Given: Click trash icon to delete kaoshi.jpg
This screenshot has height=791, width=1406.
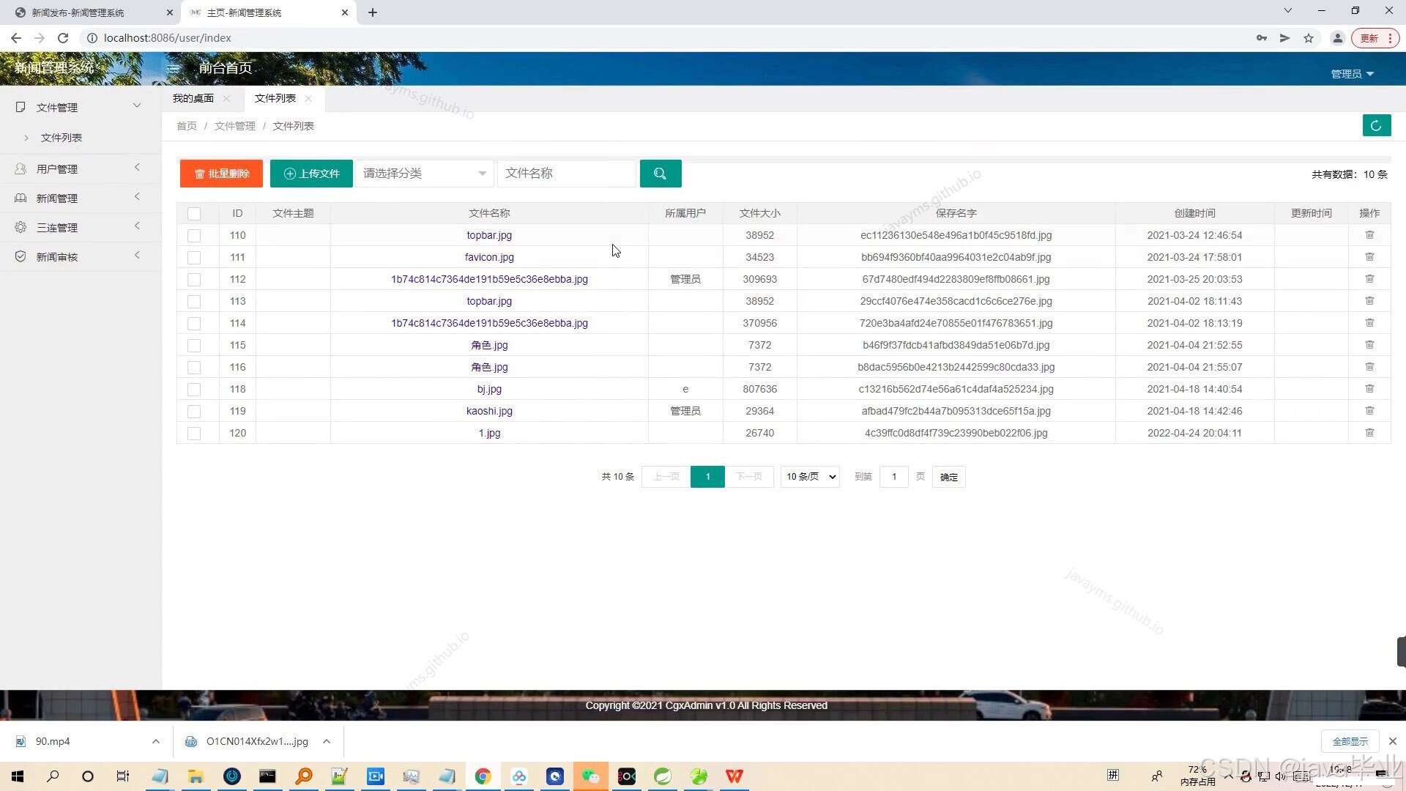Looking at the screenshot, I should (1369, 411).
